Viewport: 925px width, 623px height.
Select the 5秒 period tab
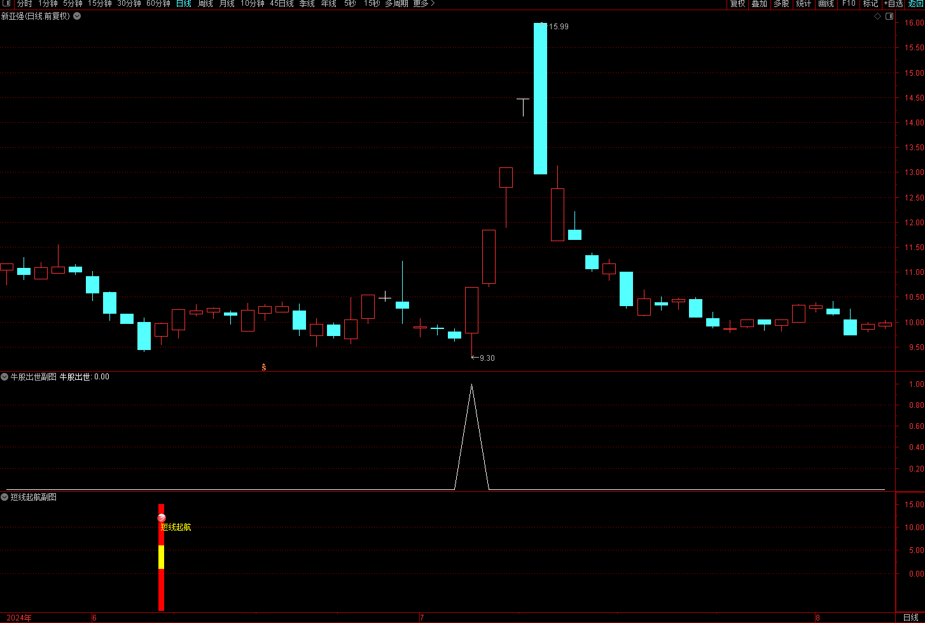(351, 4)
